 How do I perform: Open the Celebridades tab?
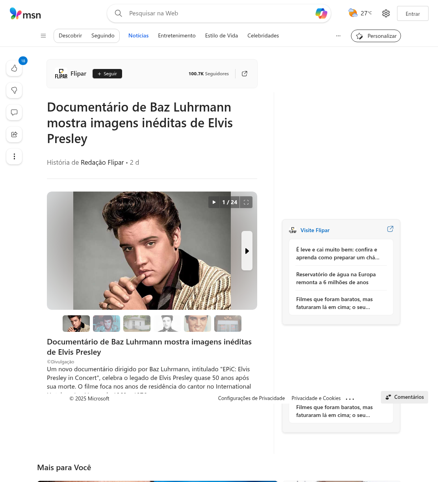[x=263, y=35]
